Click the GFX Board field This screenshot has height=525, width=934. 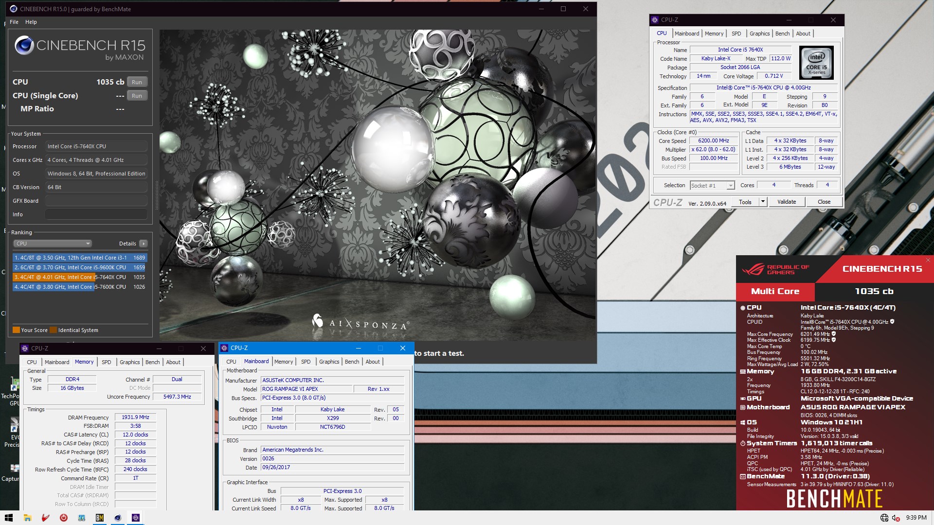[x=96, y=201]
